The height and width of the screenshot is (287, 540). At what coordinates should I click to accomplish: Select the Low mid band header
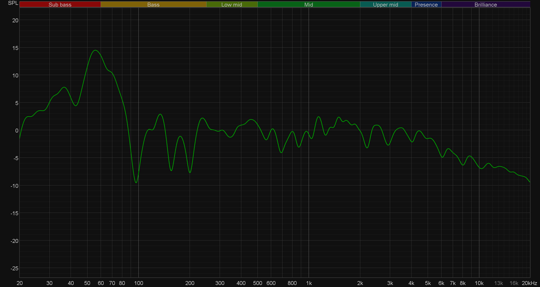(232, 4)
